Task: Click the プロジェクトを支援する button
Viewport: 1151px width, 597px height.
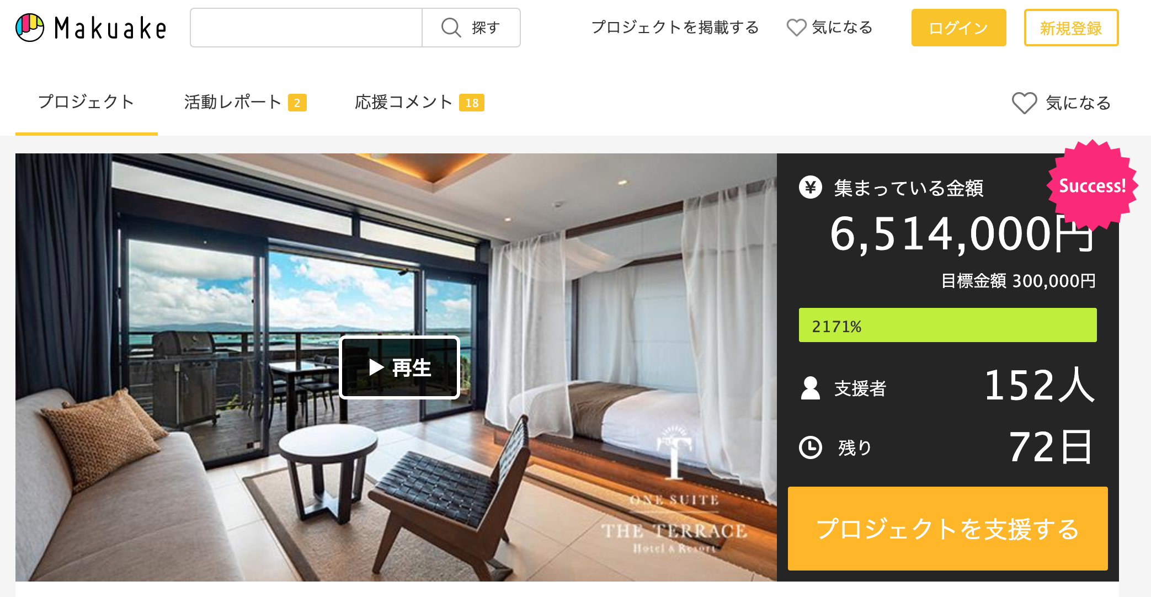Action: (947, 529)
